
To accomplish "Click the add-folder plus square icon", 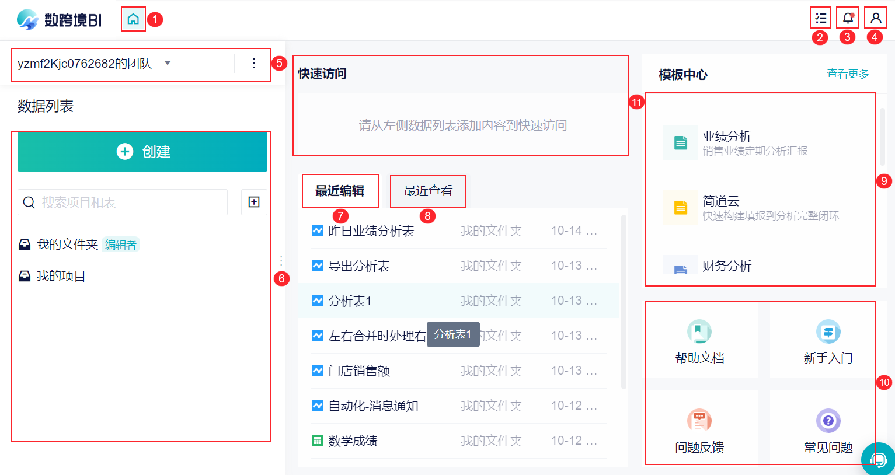I will click(254, 202).
